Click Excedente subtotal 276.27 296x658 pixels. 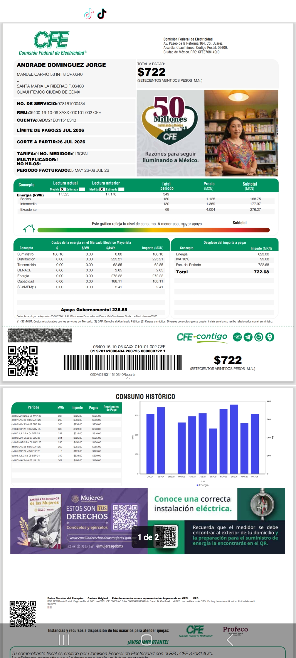coord(255,209)
